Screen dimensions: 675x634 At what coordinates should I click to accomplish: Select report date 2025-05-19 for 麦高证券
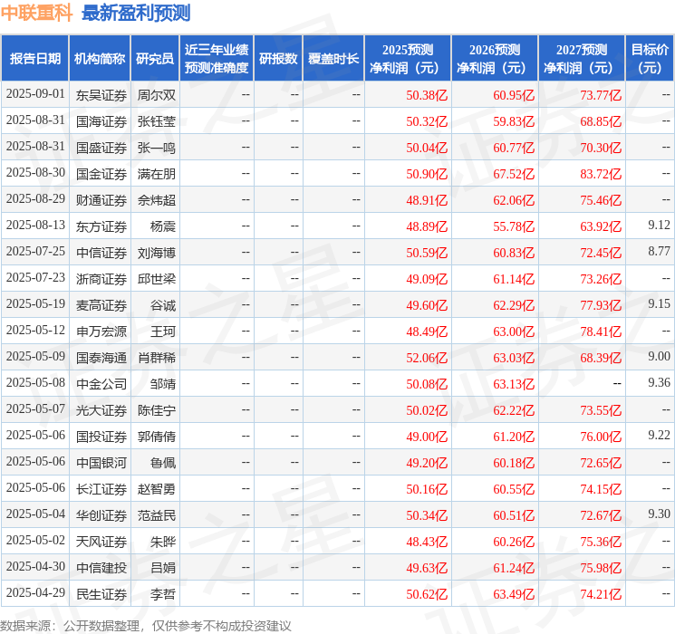point(35,304)
